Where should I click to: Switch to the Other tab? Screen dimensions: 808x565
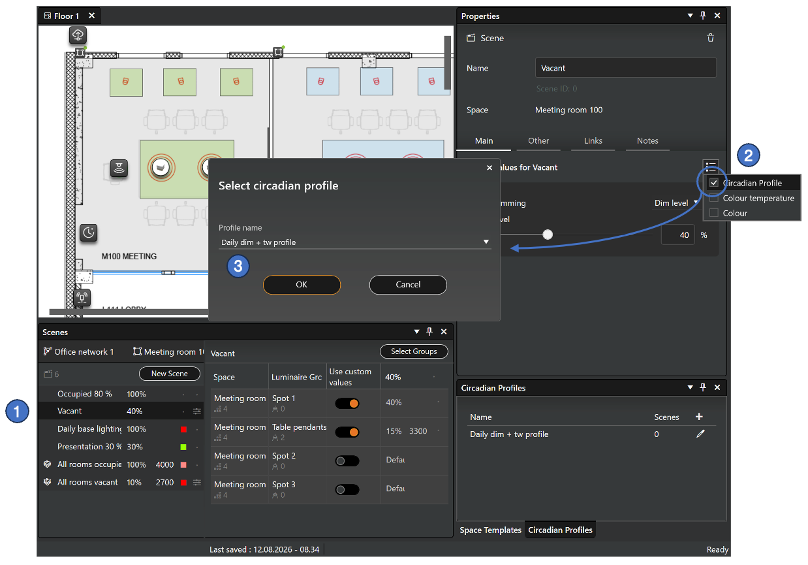pos(538,140)
